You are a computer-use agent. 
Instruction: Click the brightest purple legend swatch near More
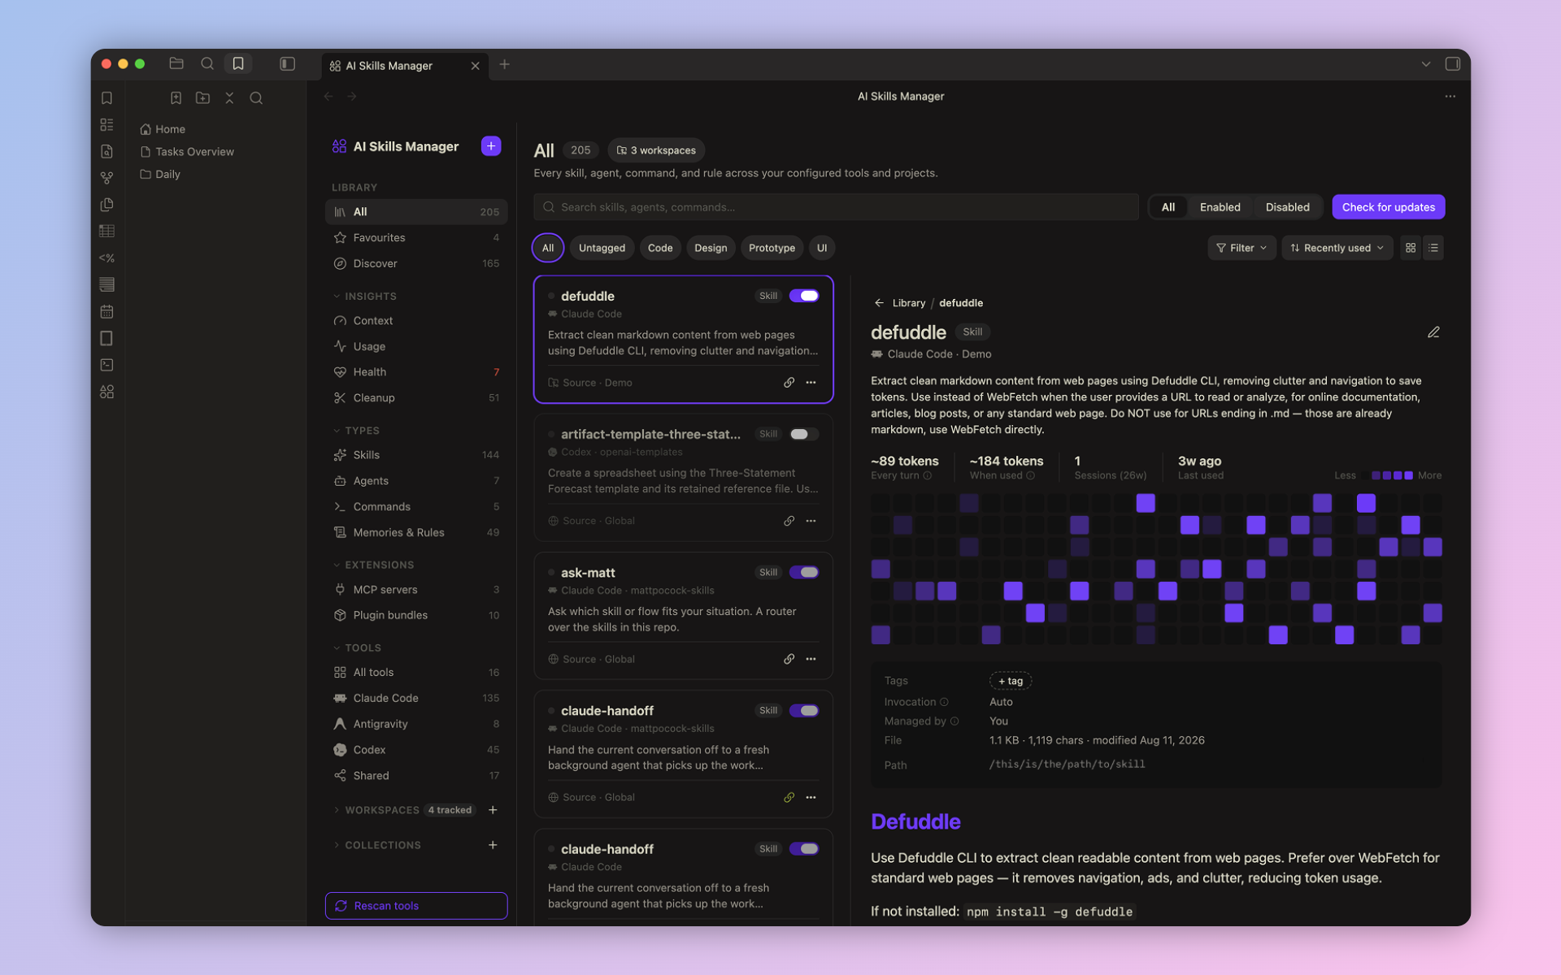pos(1408,475)
